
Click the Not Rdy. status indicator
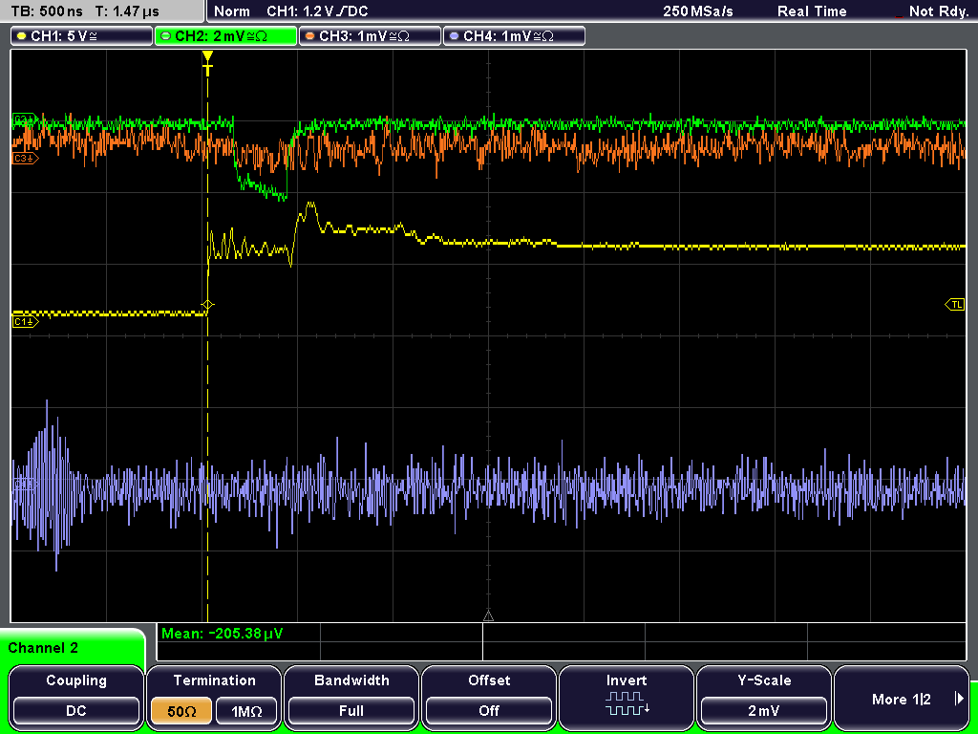point(938,11)
